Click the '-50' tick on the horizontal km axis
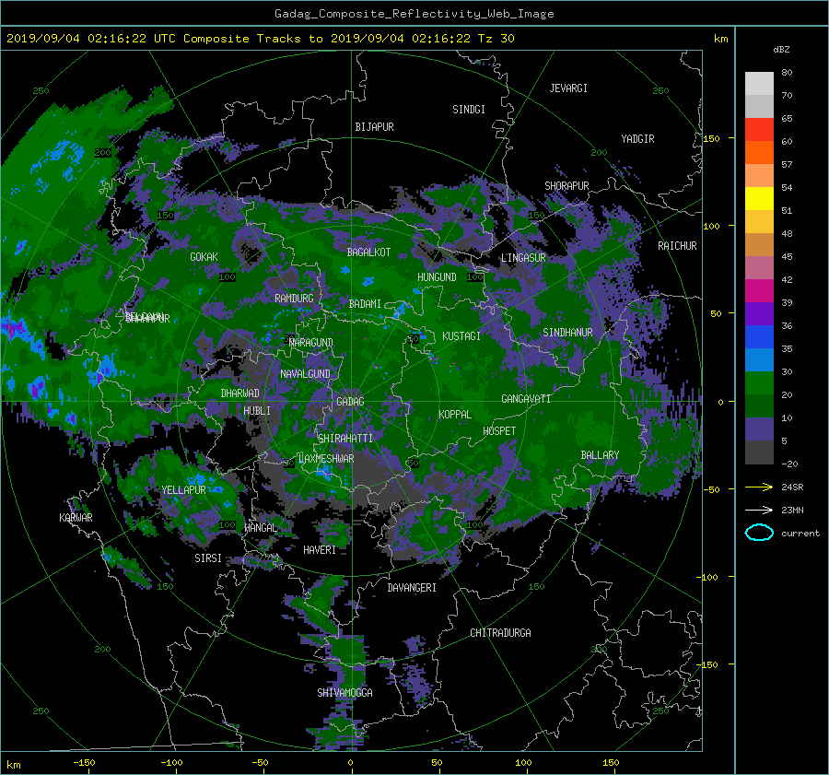The image size is (829, 775). (259, 762)
